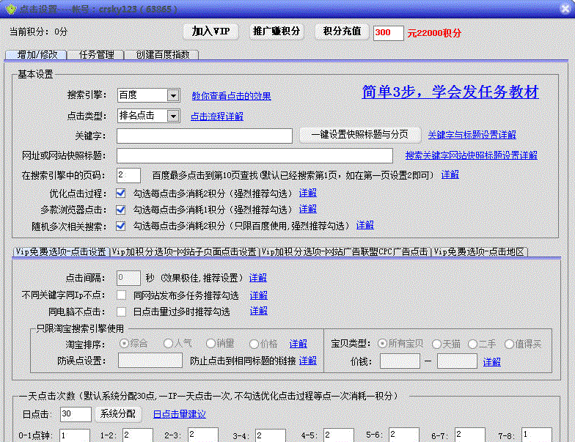The height and width of the screenshot is (442, 575).
Task: Click the 关键字 input field
Action: 204,136
